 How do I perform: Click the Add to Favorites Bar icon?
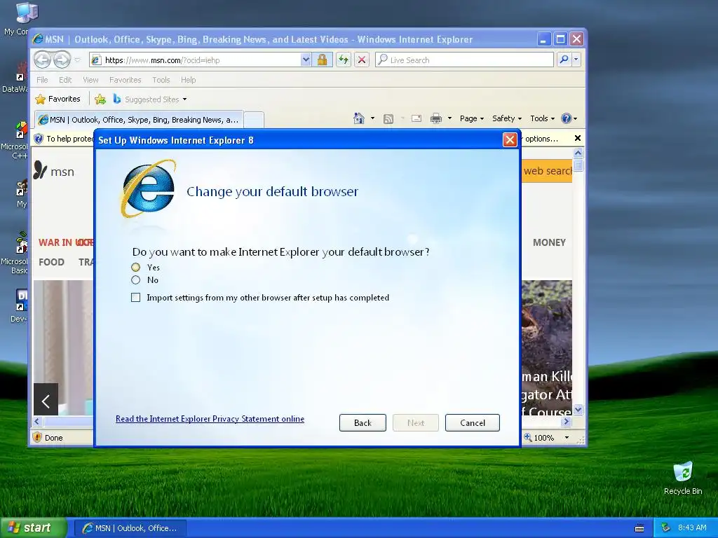point(100,99)
